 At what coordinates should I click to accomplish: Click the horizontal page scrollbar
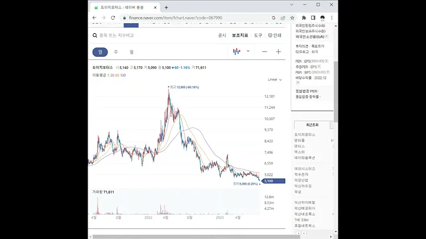point(196,237)
